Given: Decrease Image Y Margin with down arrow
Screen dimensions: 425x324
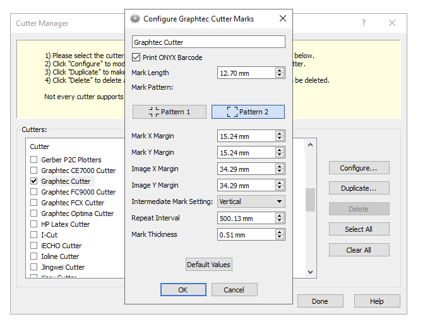Looking at the screenshot, I should pos(280,188).
